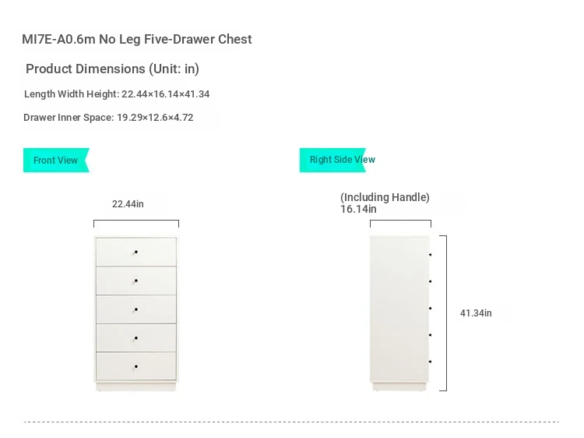Click the Length Width Height dimensions line
This screenshot has width=584, height=438.
point(117,94)
